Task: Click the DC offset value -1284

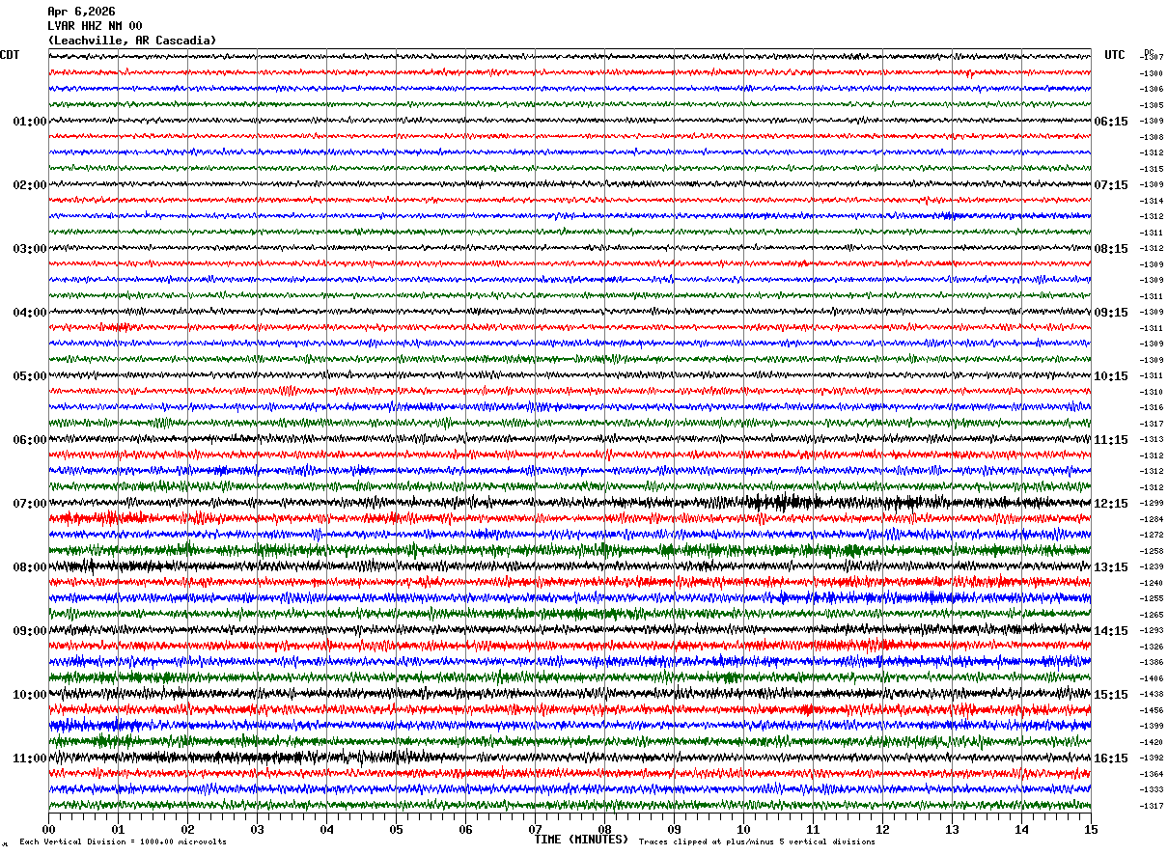Action: [x=1152, y=519]
